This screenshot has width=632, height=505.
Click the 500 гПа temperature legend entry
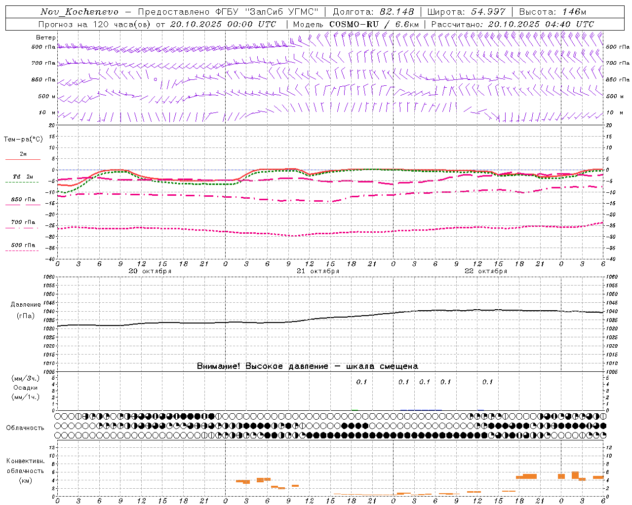[x=23, y=245]
